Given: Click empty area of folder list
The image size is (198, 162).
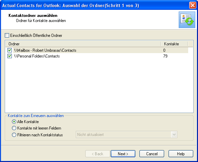Looking at the screenshot, I should 99,86.
